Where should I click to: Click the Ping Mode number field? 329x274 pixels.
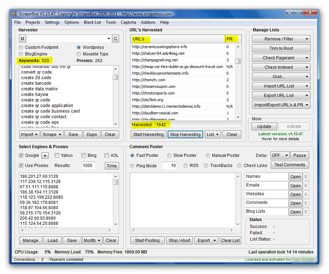tap(169, 166)
